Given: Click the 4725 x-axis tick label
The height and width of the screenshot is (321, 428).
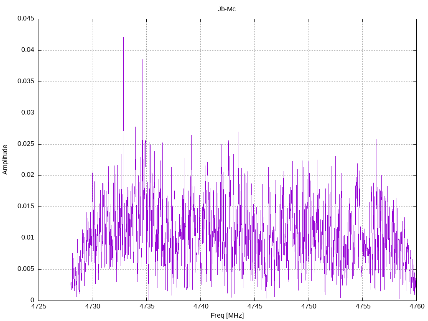Looking at the screenshot, I should pos(38,306).
